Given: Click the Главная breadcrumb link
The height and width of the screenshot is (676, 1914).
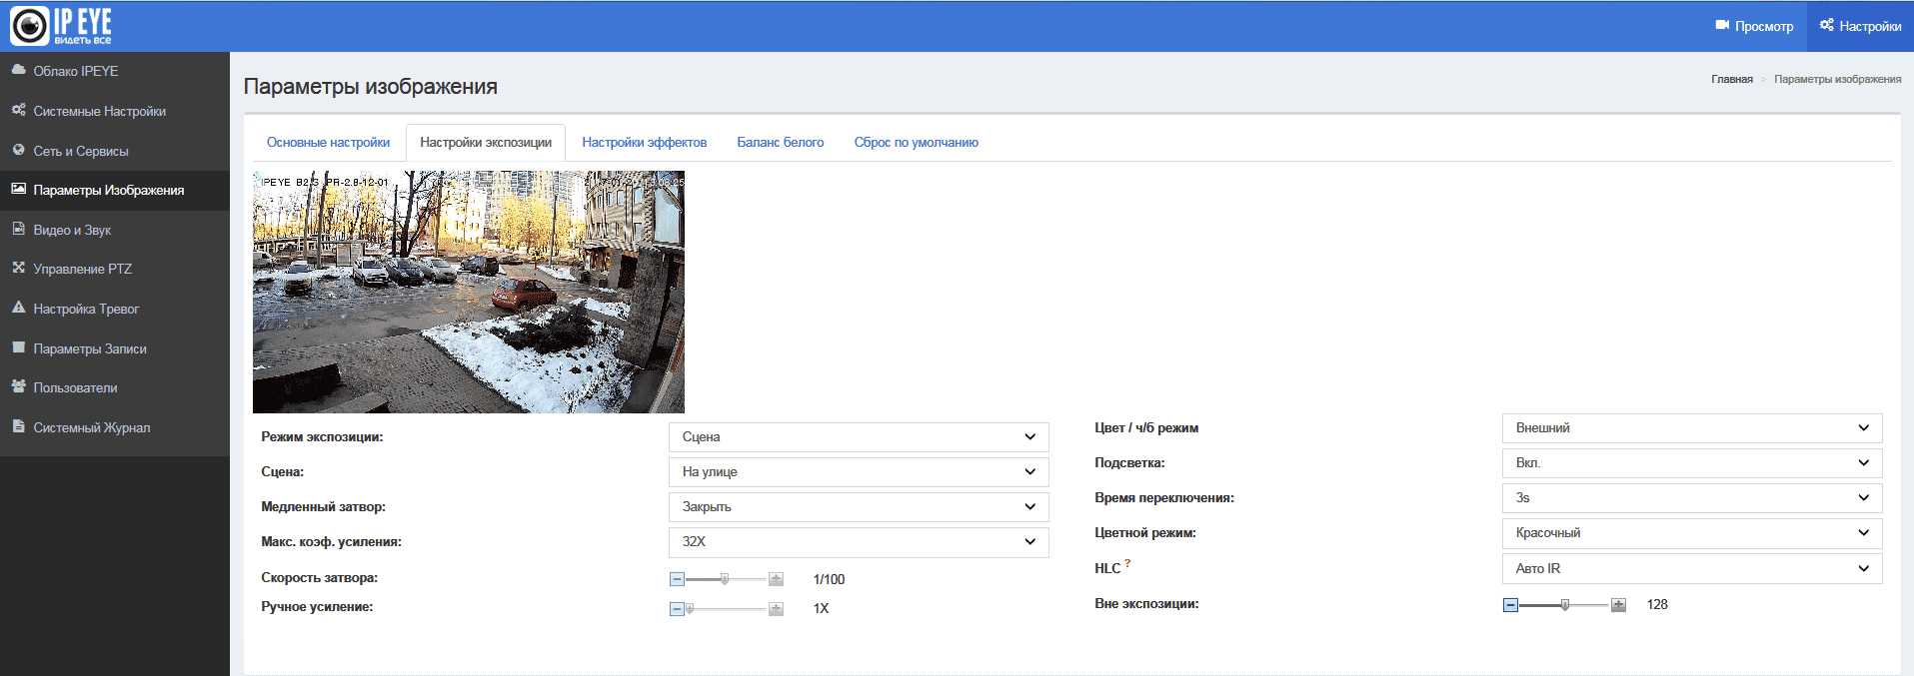Looking at the screenshot, I should [1731, 80].
